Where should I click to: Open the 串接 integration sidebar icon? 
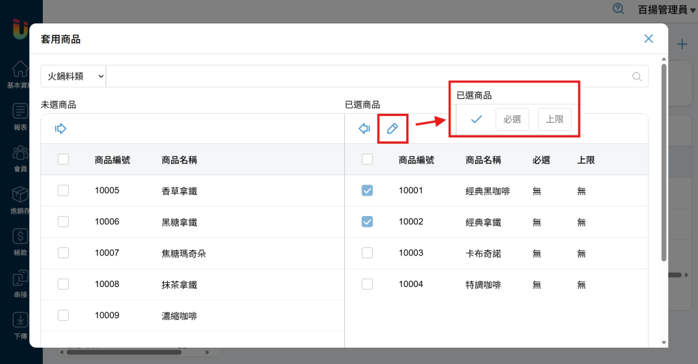coord(20,283)
